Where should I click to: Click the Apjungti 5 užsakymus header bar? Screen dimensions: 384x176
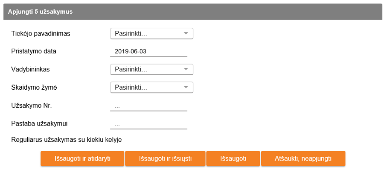191,12
